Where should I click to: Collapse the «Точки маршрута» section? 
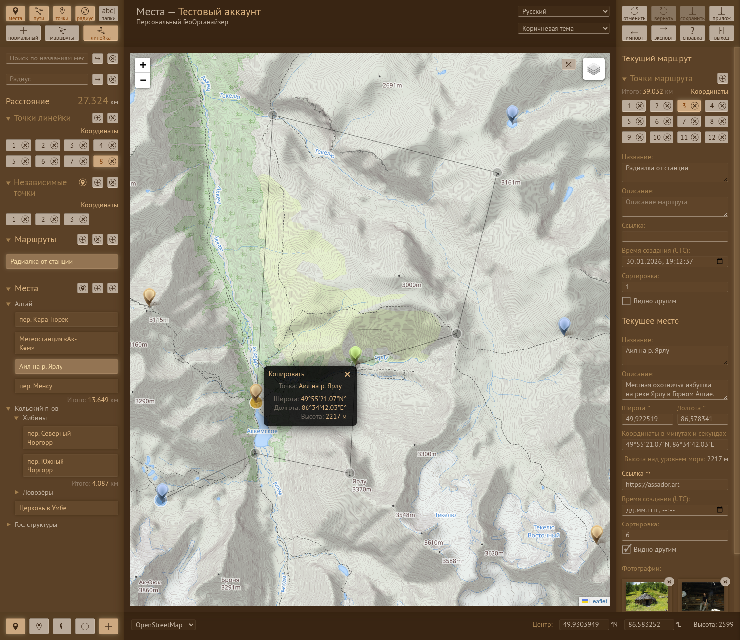(624, 79)
